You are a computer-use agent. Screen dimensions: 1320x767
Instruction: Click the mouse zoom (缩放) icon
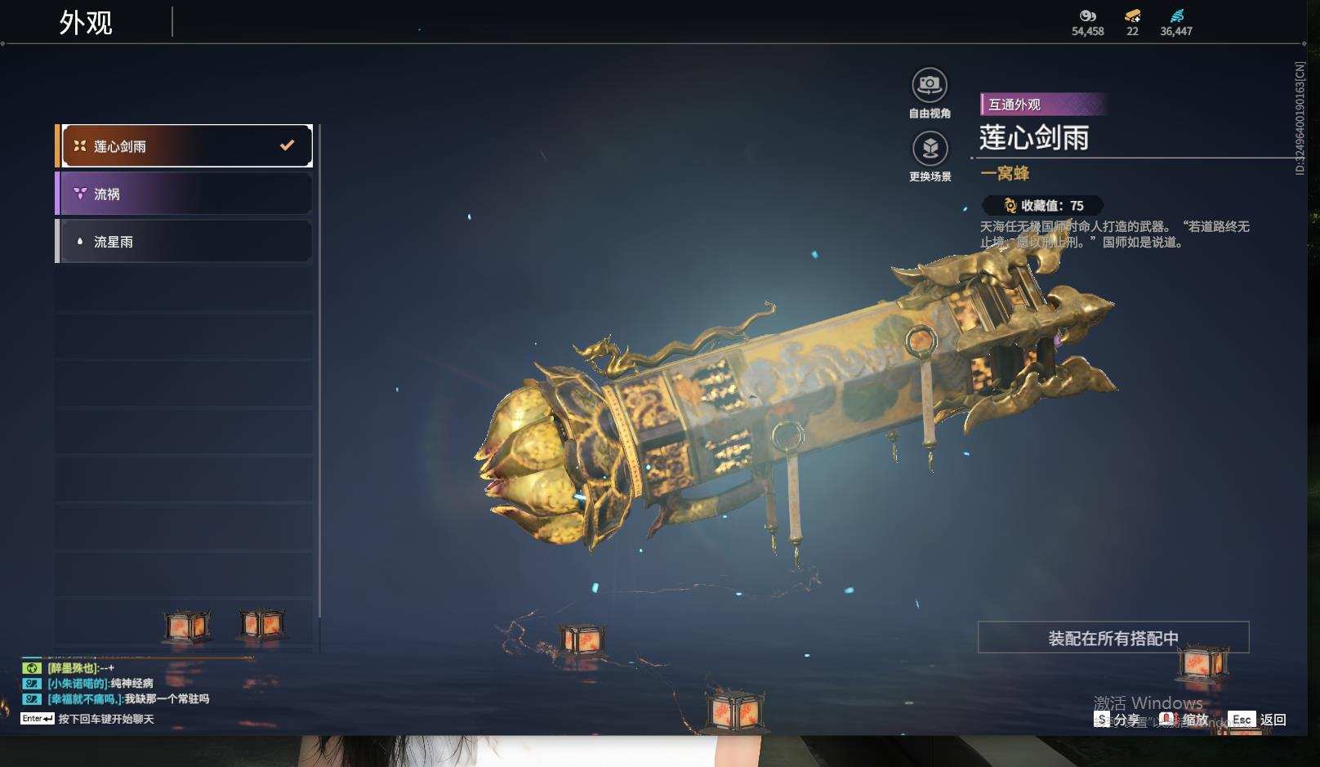tap(1168, 719)
